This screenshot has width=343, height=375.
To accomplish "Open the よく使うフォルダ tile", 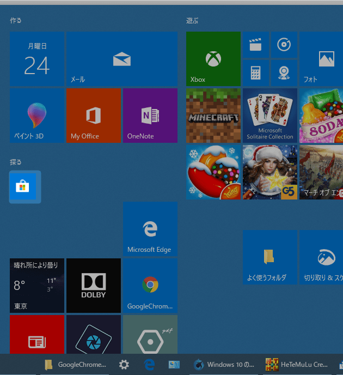I will click(x=270, y=257).
